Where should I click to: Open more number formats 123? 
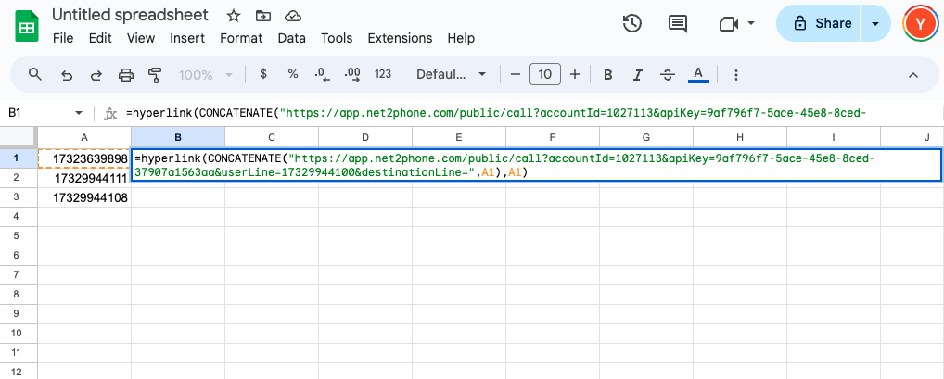pos(383,74)
